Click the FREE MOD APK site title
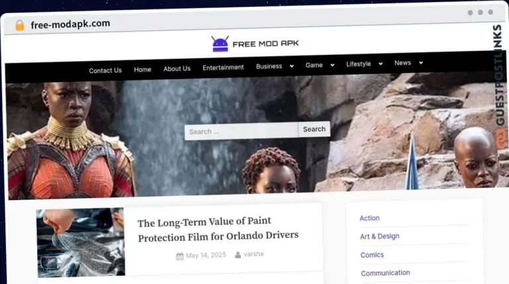Viewport: 509px width, 284px height. pos(266,44)
